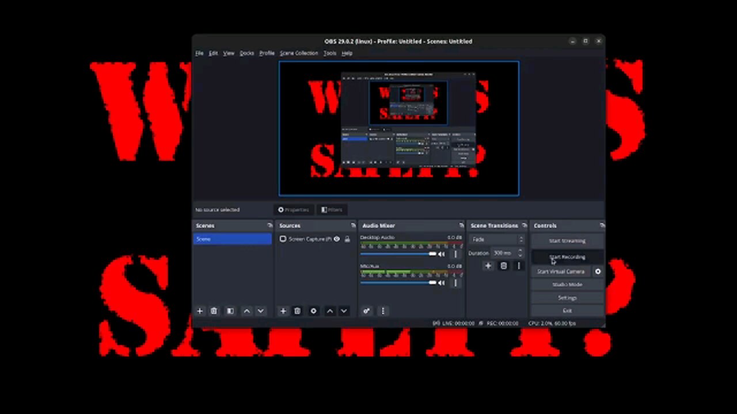
Task: Open advanced audio properties gears icon
Action: click(366, 311)
